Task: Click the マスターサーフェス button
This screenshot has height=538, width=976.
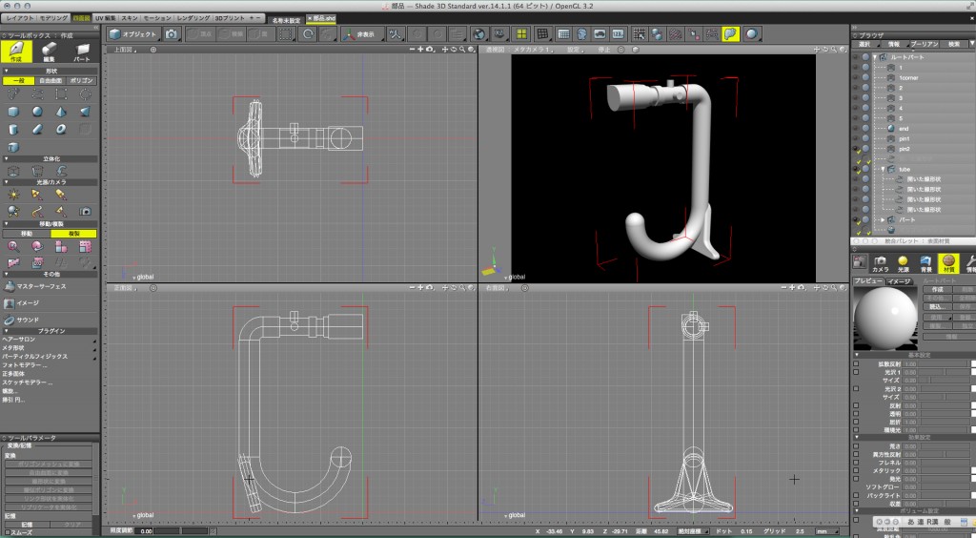Action: click(x=34, y=286)
